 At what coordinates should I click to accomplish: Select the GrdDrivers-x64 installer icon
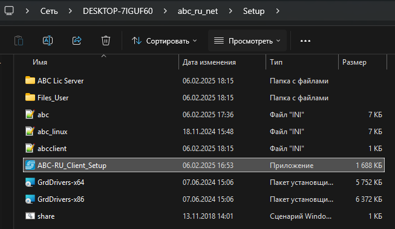click(x=30, y=182)
